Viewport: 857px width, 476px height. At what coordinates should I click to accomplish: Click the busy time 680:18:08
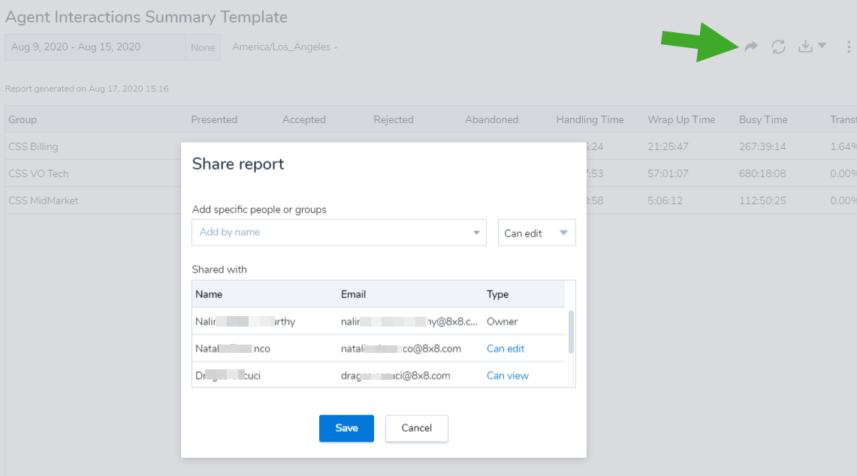762,173
